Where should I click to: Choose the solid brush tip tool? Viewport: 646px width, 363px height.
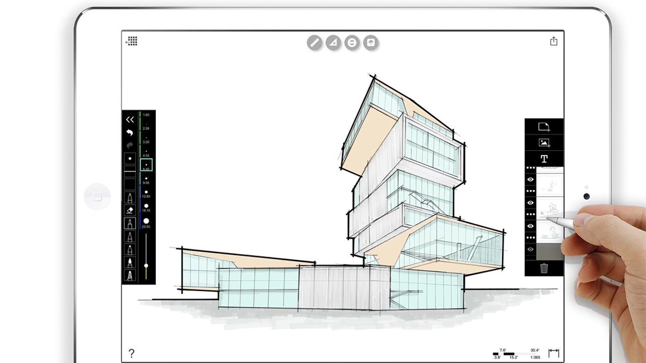(x=130, y=263)
